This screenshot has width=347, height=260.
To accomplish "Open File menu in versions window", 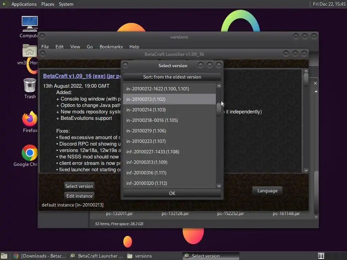I will pos(45,47).
